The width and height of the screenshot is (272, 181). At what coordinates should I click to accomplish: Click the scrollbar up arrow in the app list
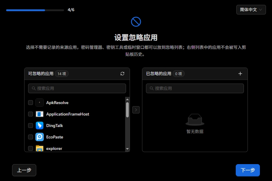[x=127, y=100]
